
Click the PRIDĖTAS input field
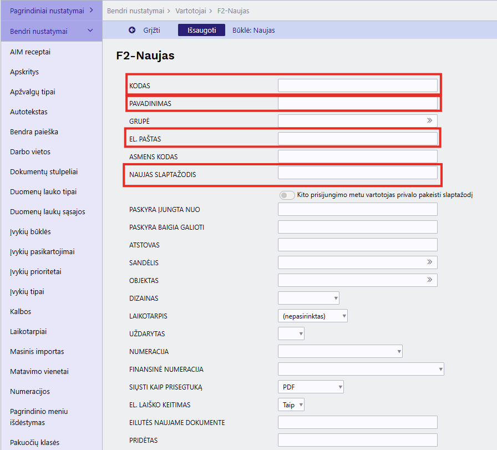point(358,440)
